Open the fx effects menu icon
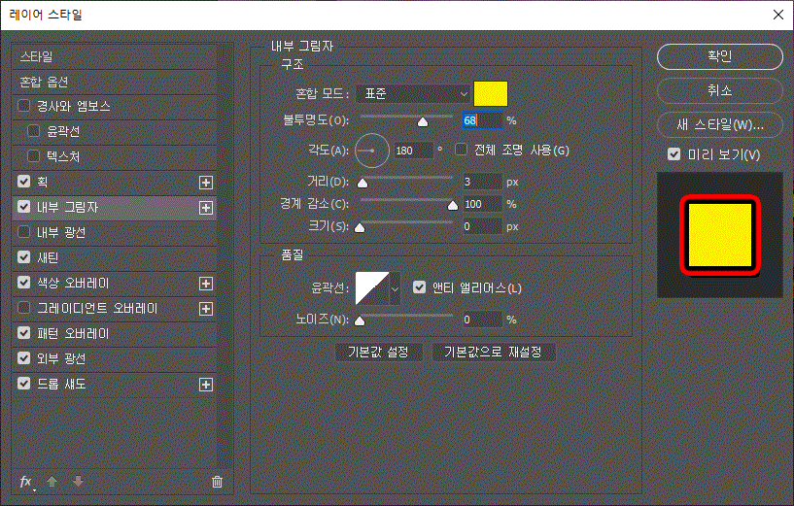 [26, 482]
